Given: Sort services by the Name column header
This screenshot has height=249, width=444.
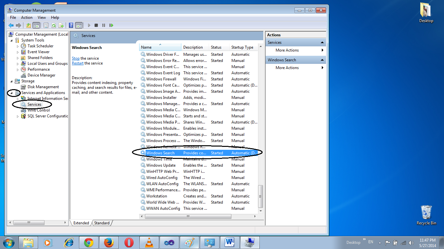Looking at the screenshot, I should [160, 47].
